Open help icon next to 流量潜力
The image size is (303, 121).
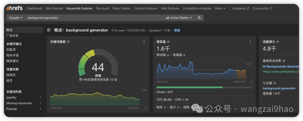[278, 42]
